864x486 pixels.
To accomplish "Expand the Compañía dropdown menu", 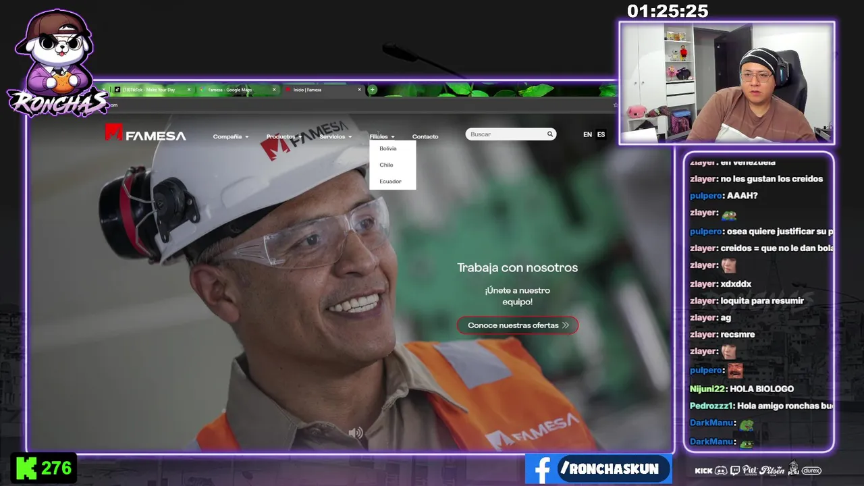I will pos(231,136).
